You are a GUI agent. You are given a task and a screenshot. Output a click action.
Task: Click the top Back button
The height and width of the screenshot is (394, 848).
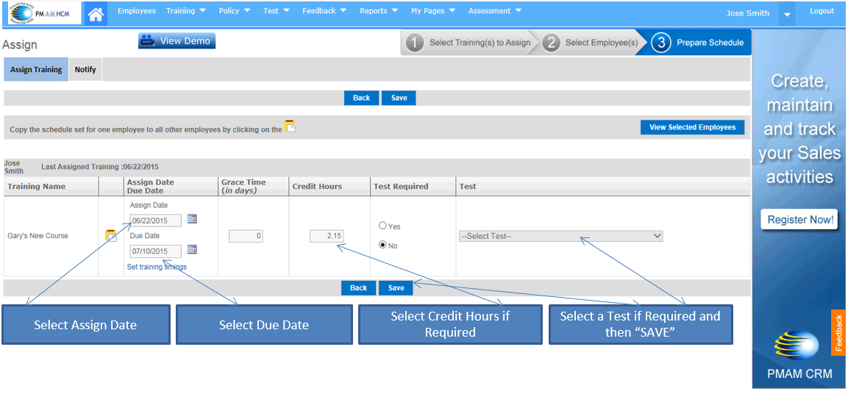click(x=362, y=98)
